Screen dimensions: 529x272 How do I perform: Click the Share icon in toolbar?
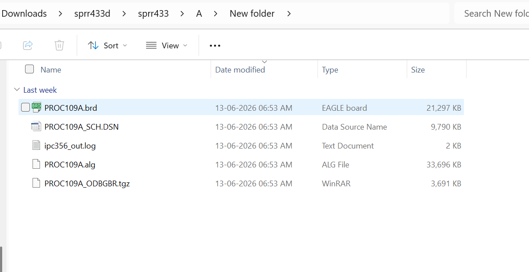(28, 45)
